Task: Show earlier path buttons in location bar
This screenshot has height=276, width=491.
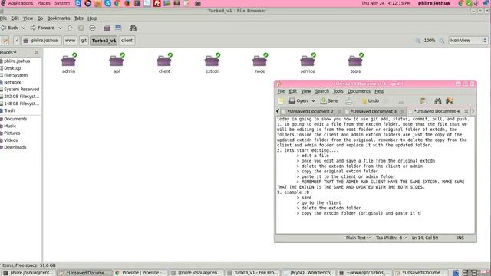Action: coord(17,41)
